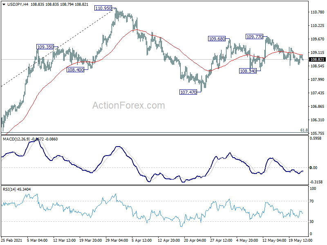Click the 107.470 low price label

188,92
